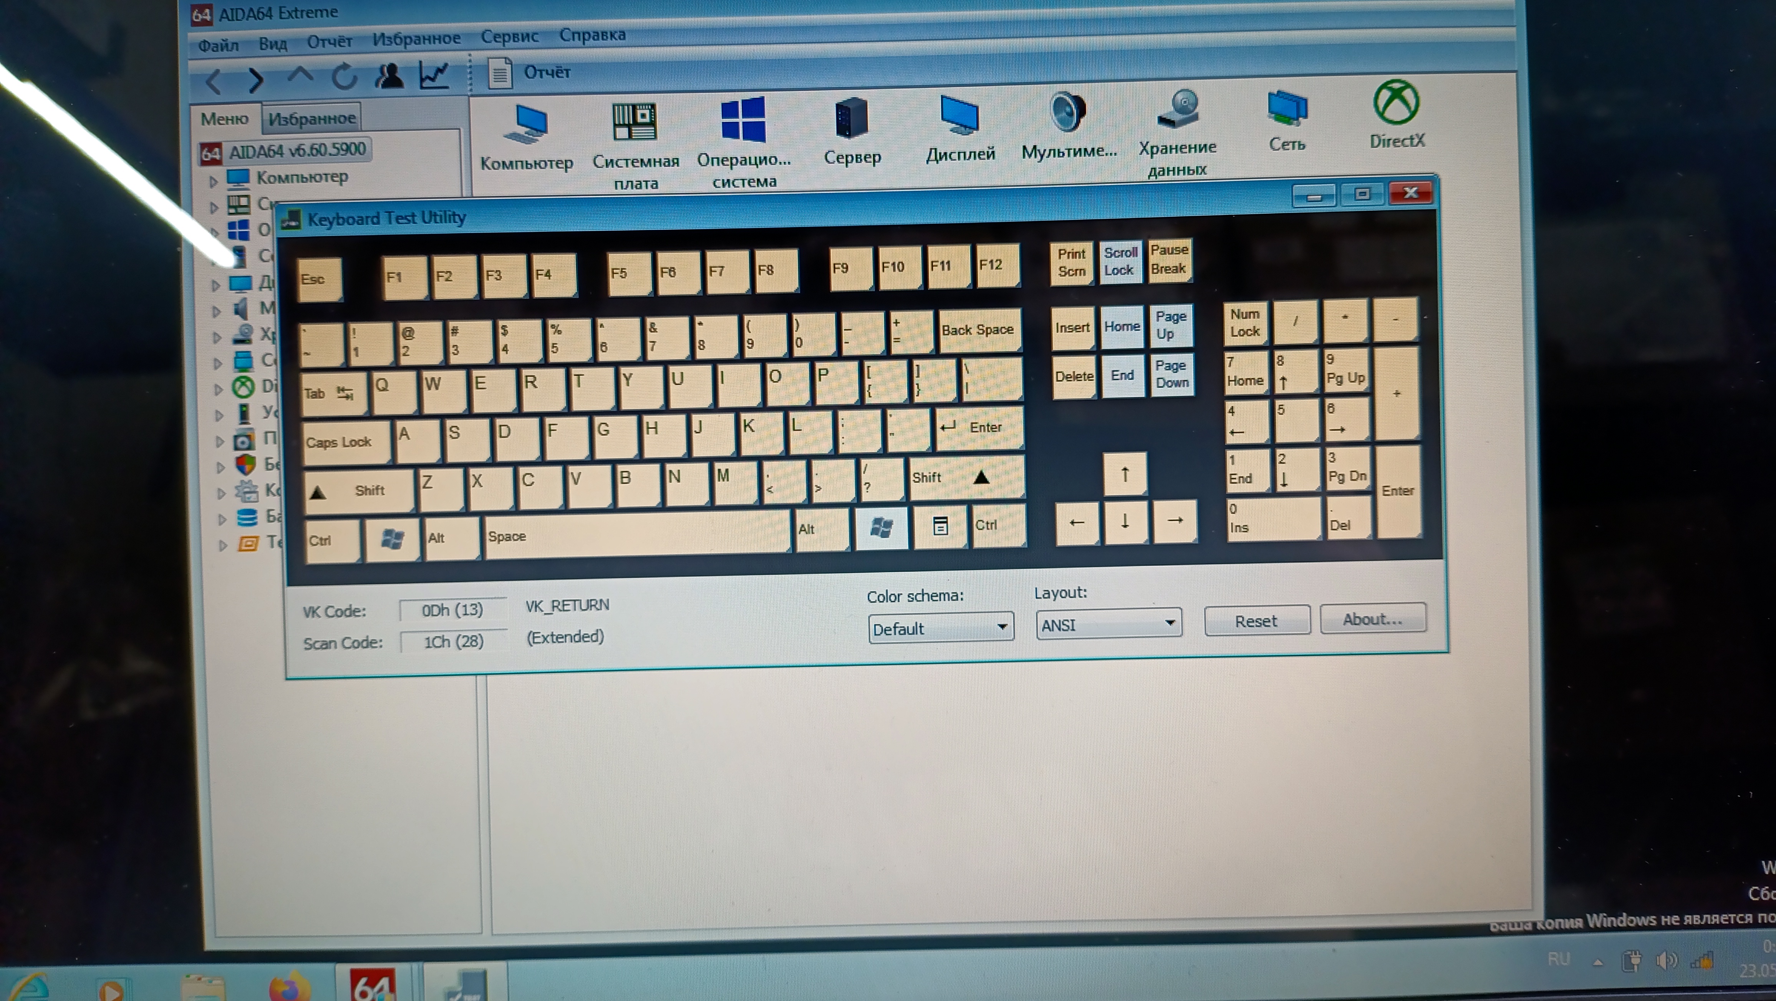Show hidden tray icons arrow
This screenshot has width=1776, height=1001.
click(x=1597, y=962)
